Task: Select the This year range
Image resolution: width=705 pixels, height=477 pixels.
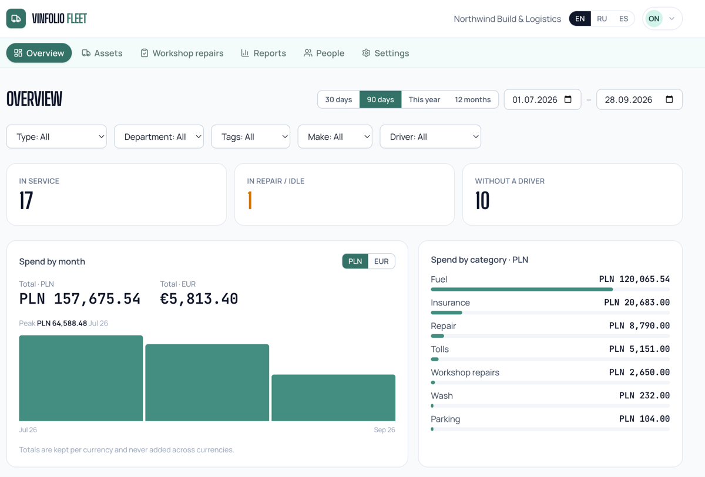Action: coord(424,99)
